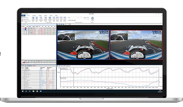Open Task View from the taskbar
183x107 pixels.
tap(30, 91)
